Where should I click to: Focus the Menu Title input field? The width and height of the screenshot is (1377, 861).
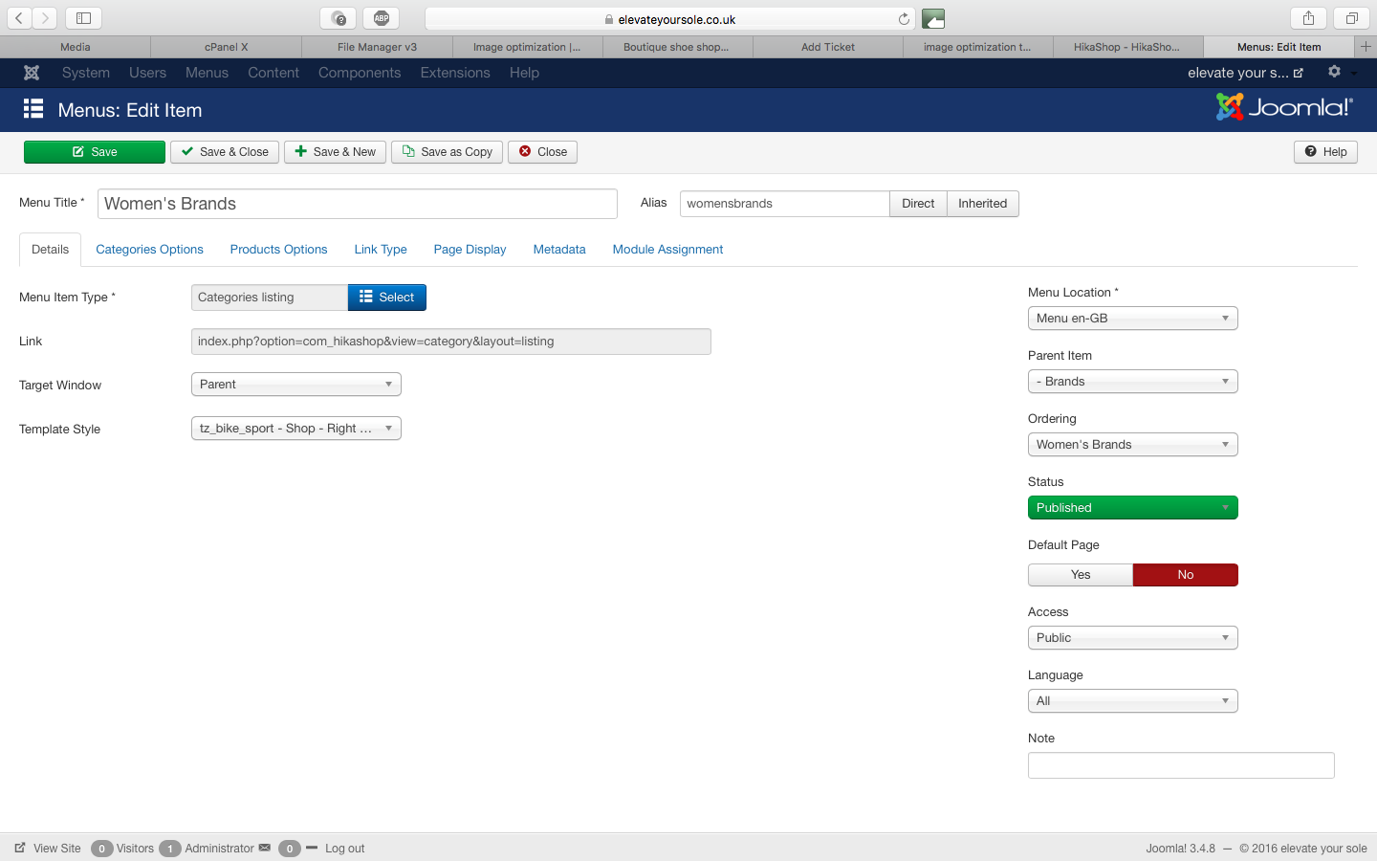coord(358,204)
